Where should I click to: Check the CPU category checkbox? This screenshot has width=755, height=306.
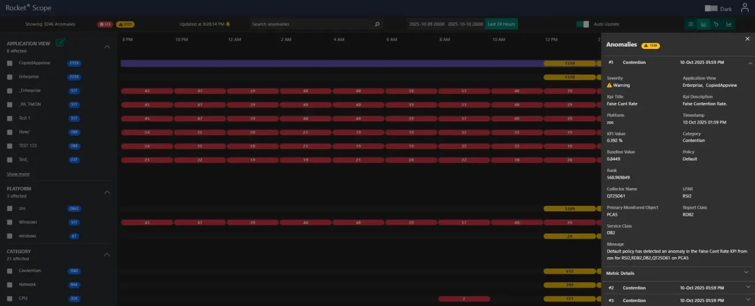point(10,298)
